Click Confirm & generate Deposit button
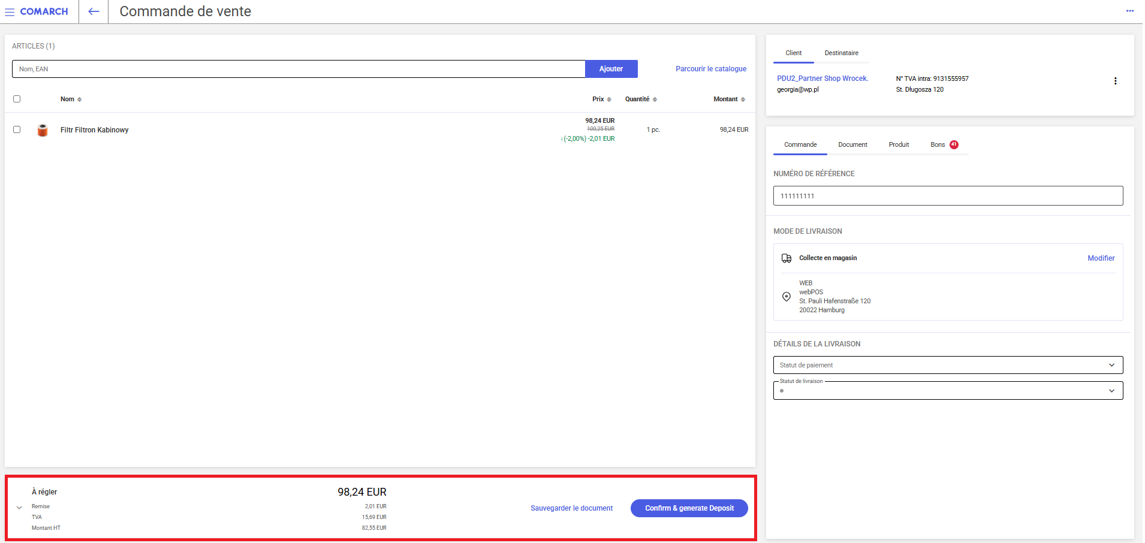Viewport: 1145px width, 543px height. point(689,508)
